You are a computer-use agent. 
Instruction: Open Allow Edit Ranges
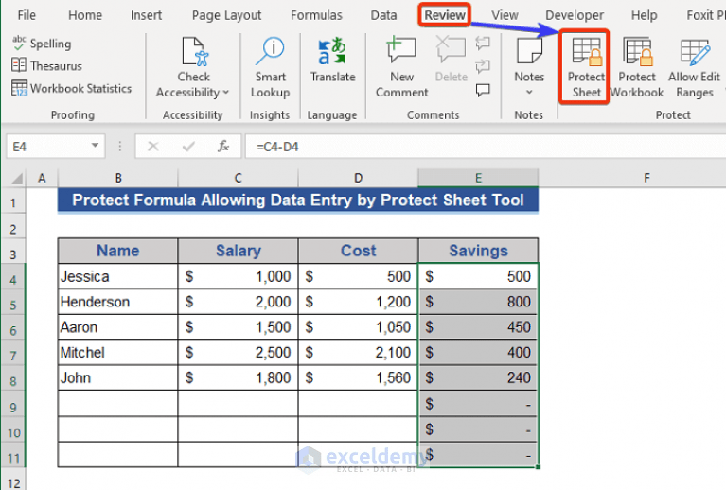tap(694, 67)
